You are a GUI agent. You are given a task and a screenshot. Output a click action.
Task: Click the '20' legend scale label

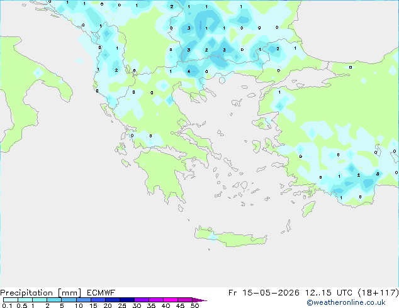pos(108,305)
